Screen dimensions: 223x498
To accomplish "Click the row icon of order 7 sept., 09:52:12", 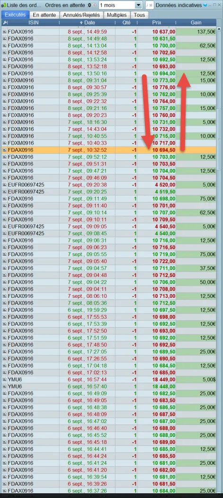I will [4, 157].
